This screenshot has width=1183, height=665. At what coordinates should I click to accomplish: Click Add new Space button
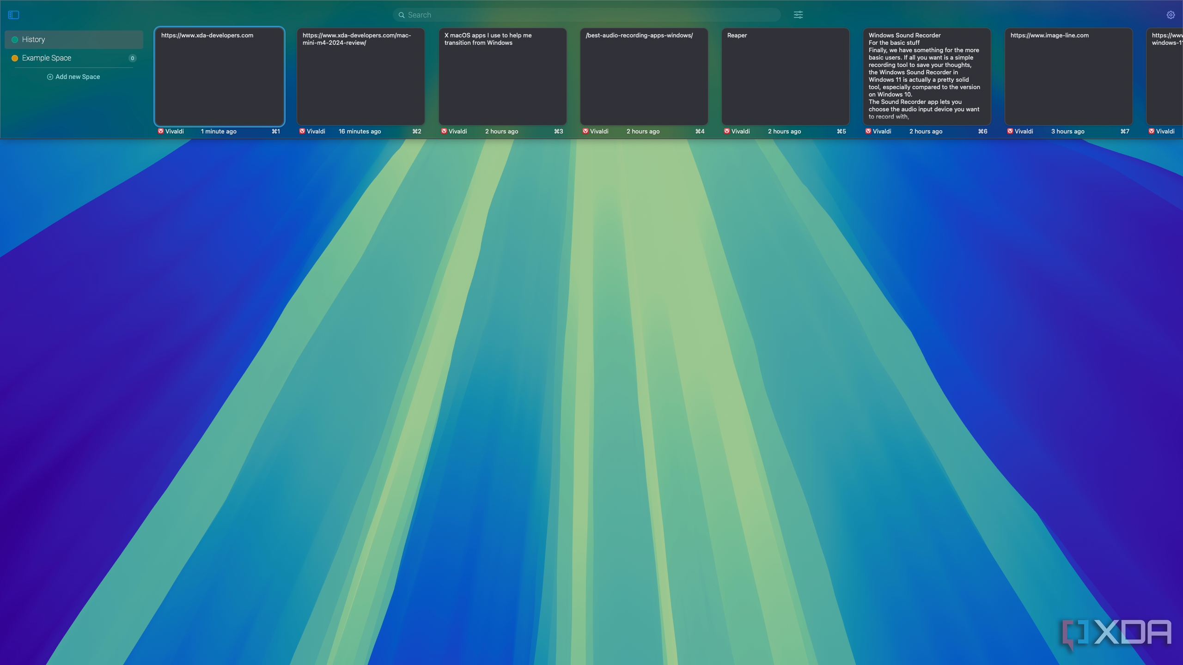pyautogui.click(x=73, y=76)
